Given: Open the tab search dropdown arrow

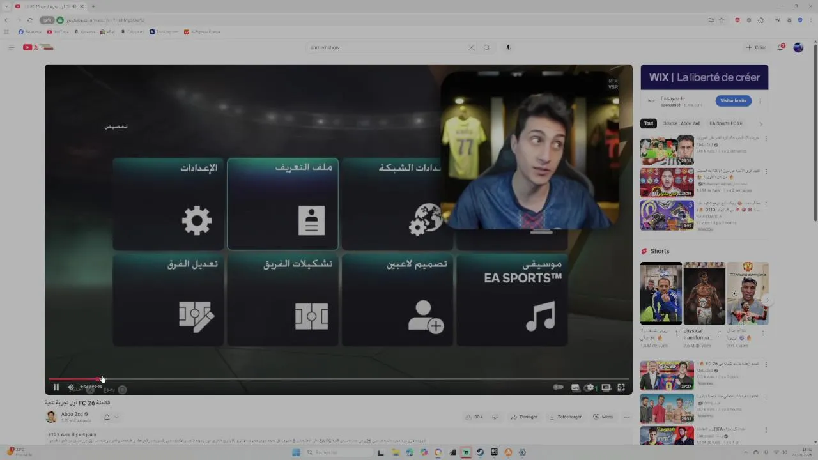Looking at the screenshot, I should 7,6.
